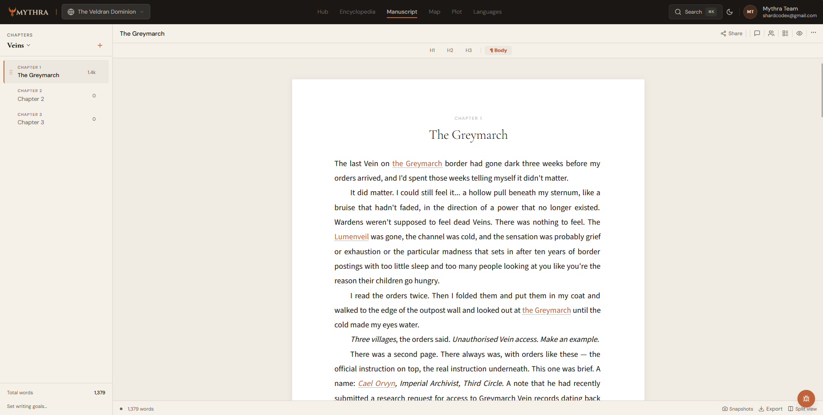Open the collaborators people icon
823x415 pixels.
(x=771, y=33)
